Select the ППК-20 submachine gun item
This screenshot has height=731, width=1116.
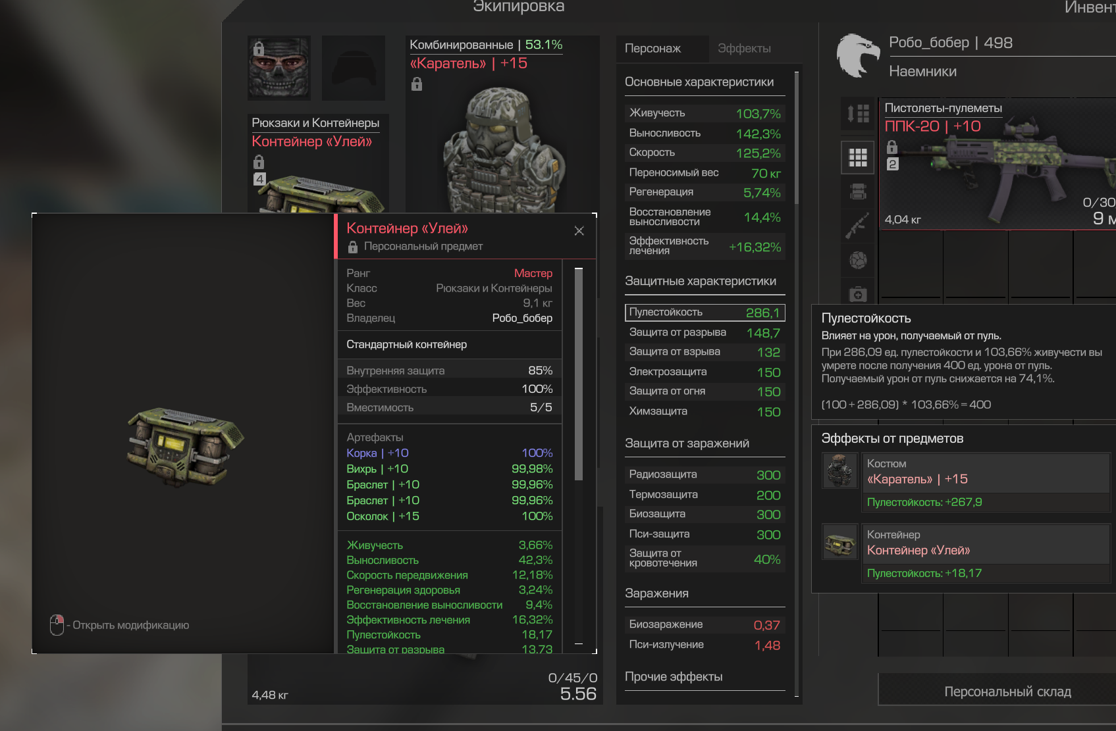coord(997,164)
